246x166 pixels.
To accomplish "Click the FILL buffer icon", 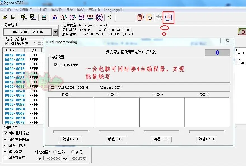I will [90, 17].
